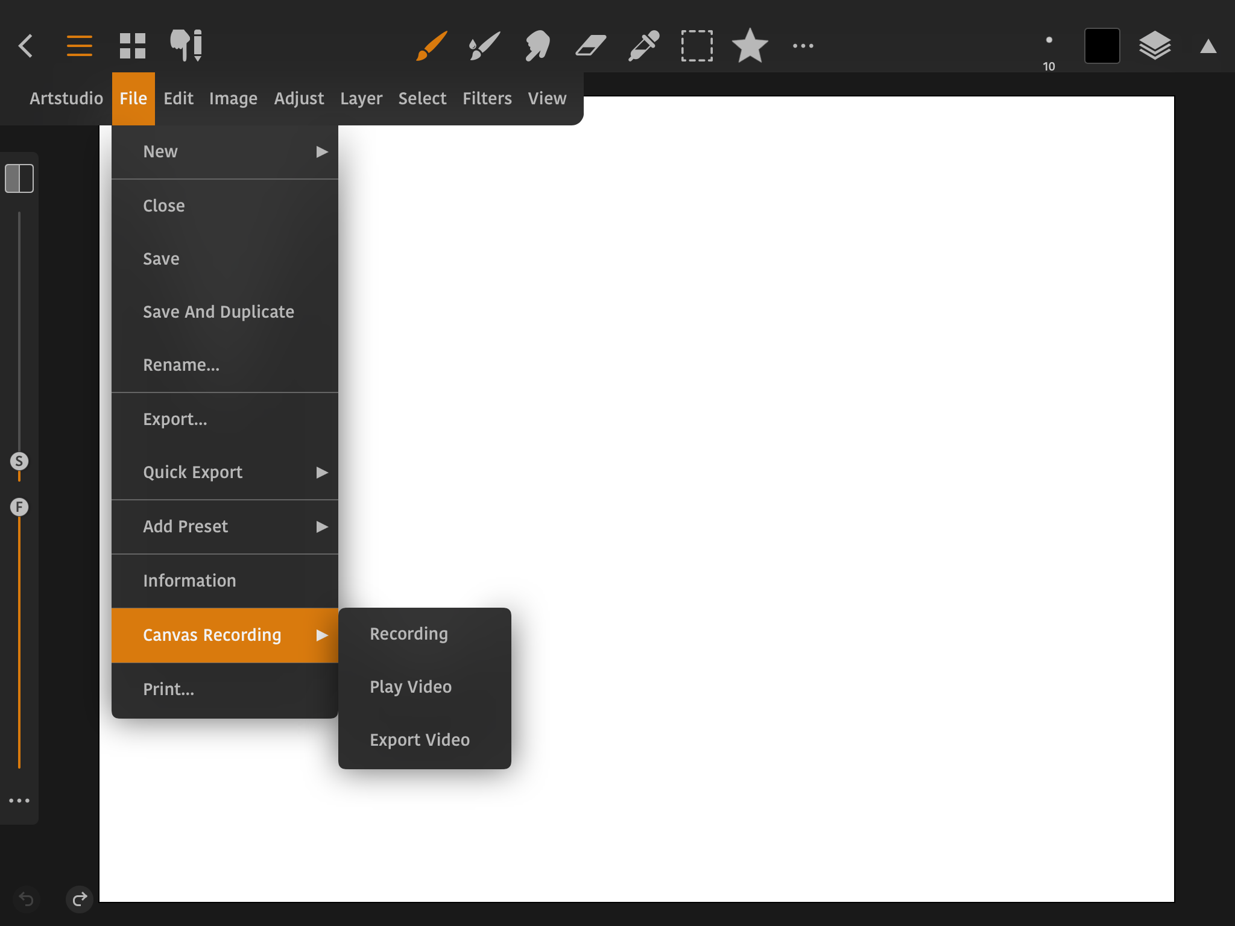Viewport: 1235px width, 926px height.
Task: Choose Export Video from the submenu
Action: coord(420,740)
